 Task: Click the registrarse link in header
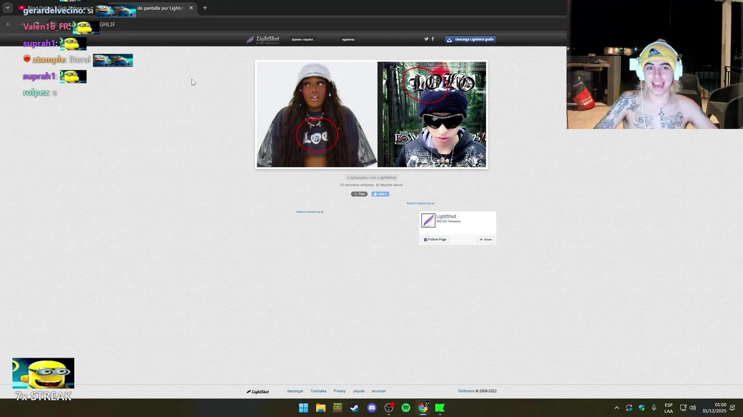coord(348,39)
